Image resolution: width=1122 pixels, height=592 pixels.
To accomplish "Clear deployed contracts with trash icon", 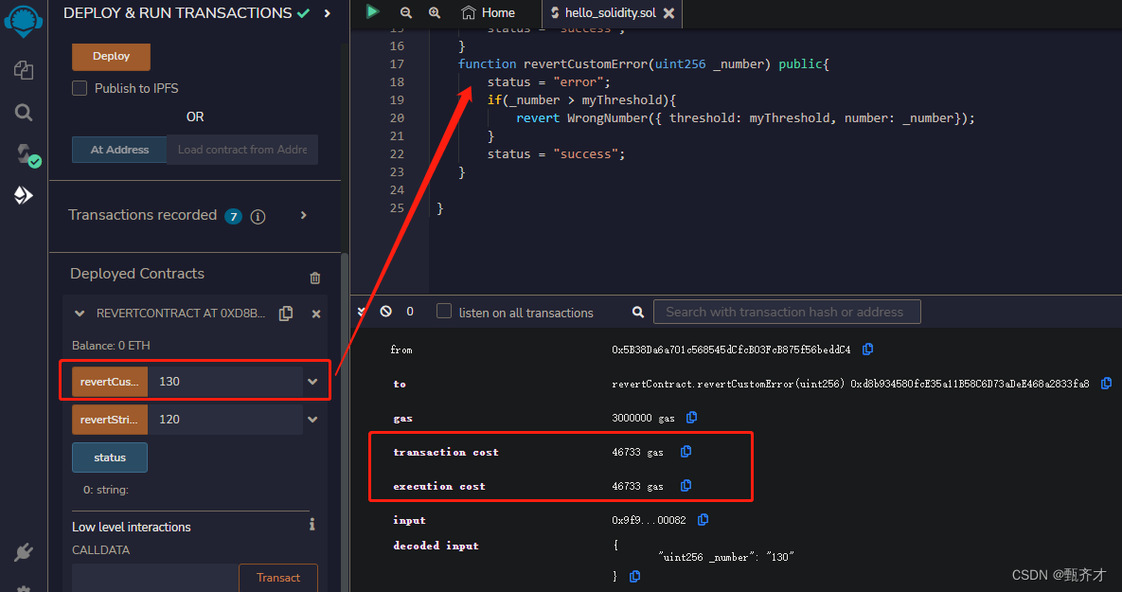I will [x=315, y=278].
